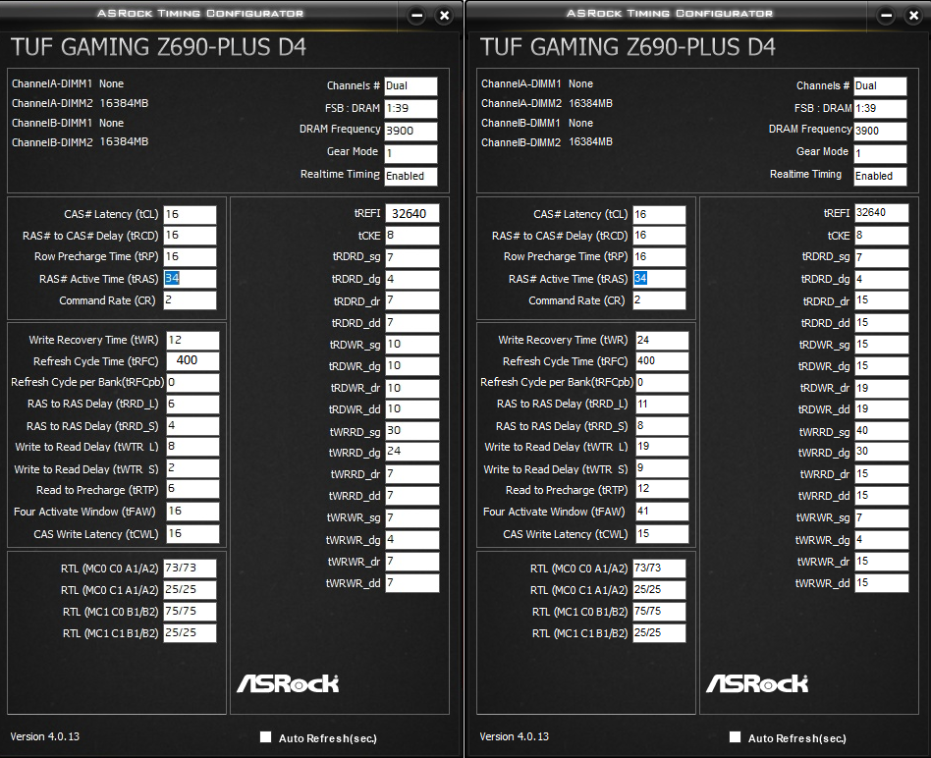This screenshot has width=931, height=758.
Task: Select Gear Mode field in left window
Action: [411, 154]
